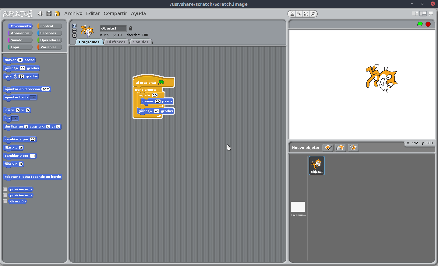Click the Scratch logo
This screenshot has width=438, height=266.
tap(18, 14)
